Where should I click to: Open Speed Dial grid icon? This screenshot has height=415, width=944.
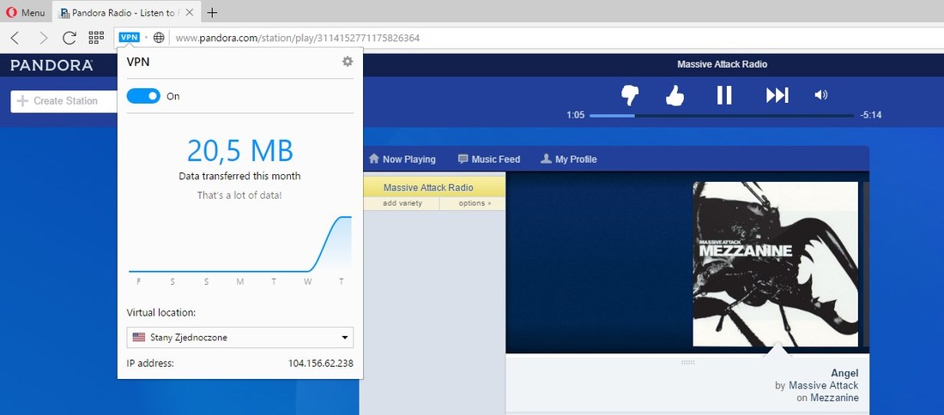96,38
